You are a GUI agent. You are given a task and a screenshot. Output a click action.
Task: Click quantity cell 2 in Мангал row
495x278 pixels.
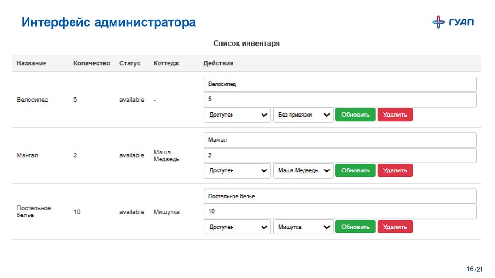75,155
